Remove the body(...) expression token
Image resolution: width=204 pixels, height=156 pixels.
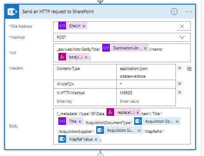[86, 57]
